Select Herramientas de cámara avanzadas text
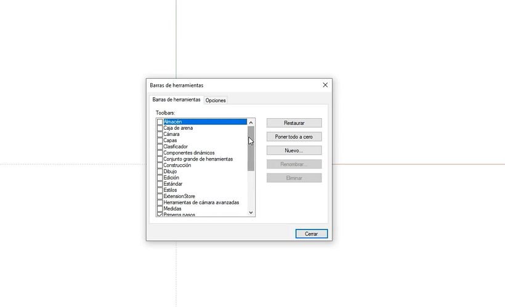 tap(201, 202)
